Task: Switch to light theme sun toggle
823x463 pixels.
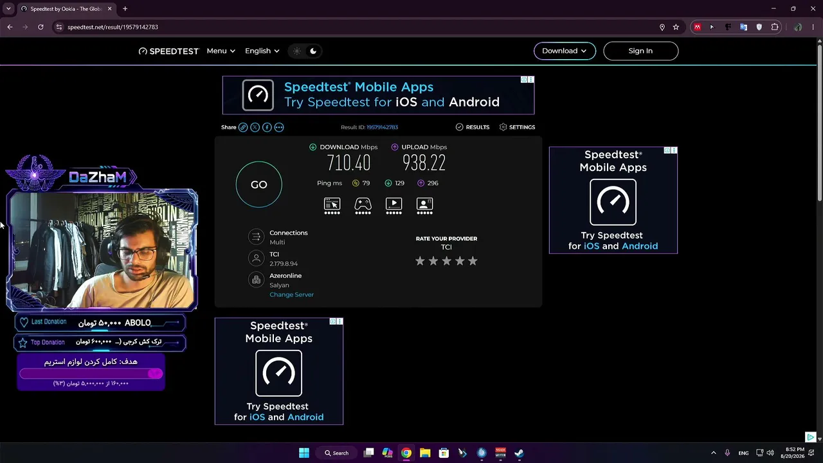Action: [x=296, y=51]
